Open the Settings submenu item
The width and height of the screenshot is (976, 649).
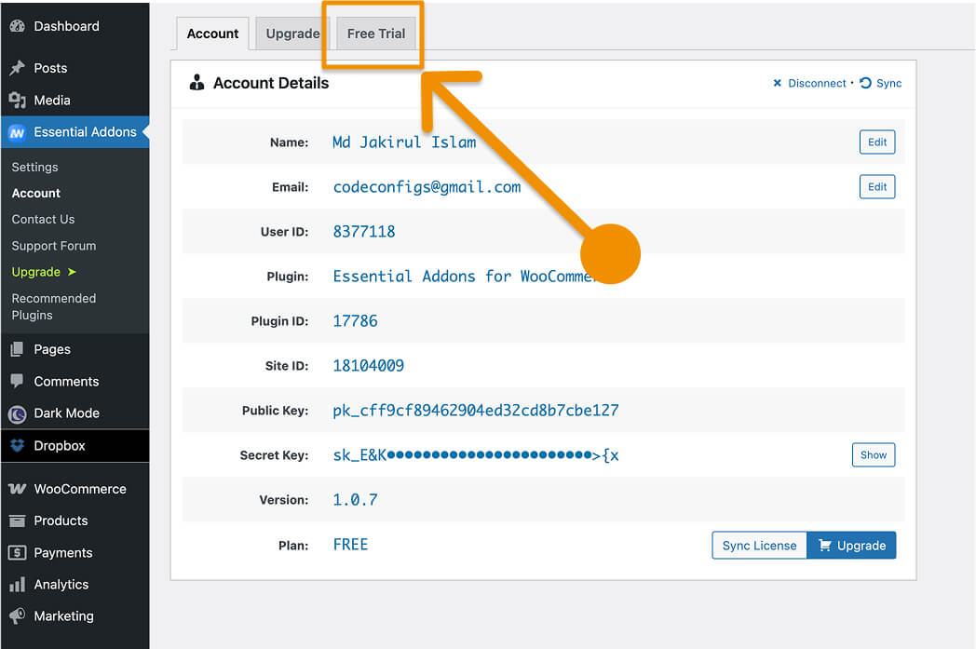[x=34, y=168]
